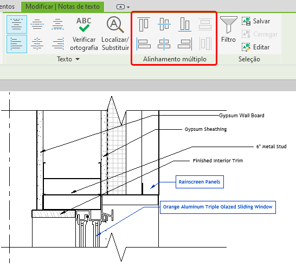Select Orange Aluminum Triple Glazed Sliding Window note
Image resolution: width=296 pixels, height=266 pixels.
pos(218,207)
